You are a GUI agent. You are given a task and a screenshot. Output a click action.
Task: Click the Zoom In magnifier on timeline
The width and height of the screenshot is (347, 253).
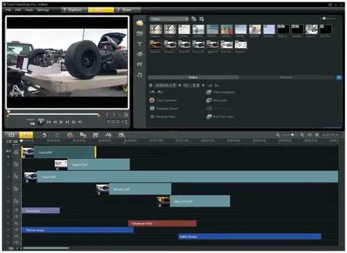point(302,135)
